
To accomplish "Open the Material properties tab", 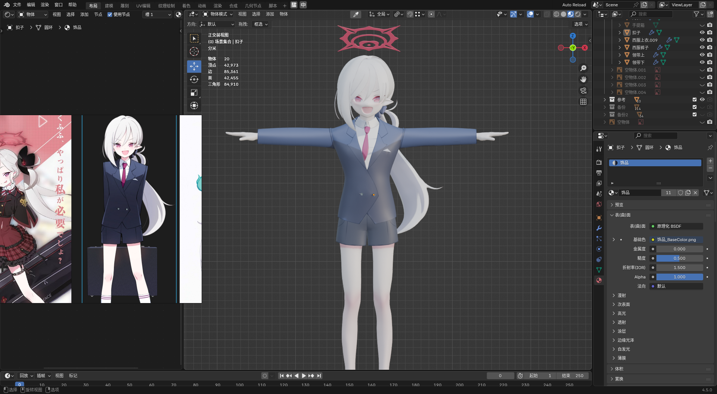I will pyautogui.click(x=599, y=280).
